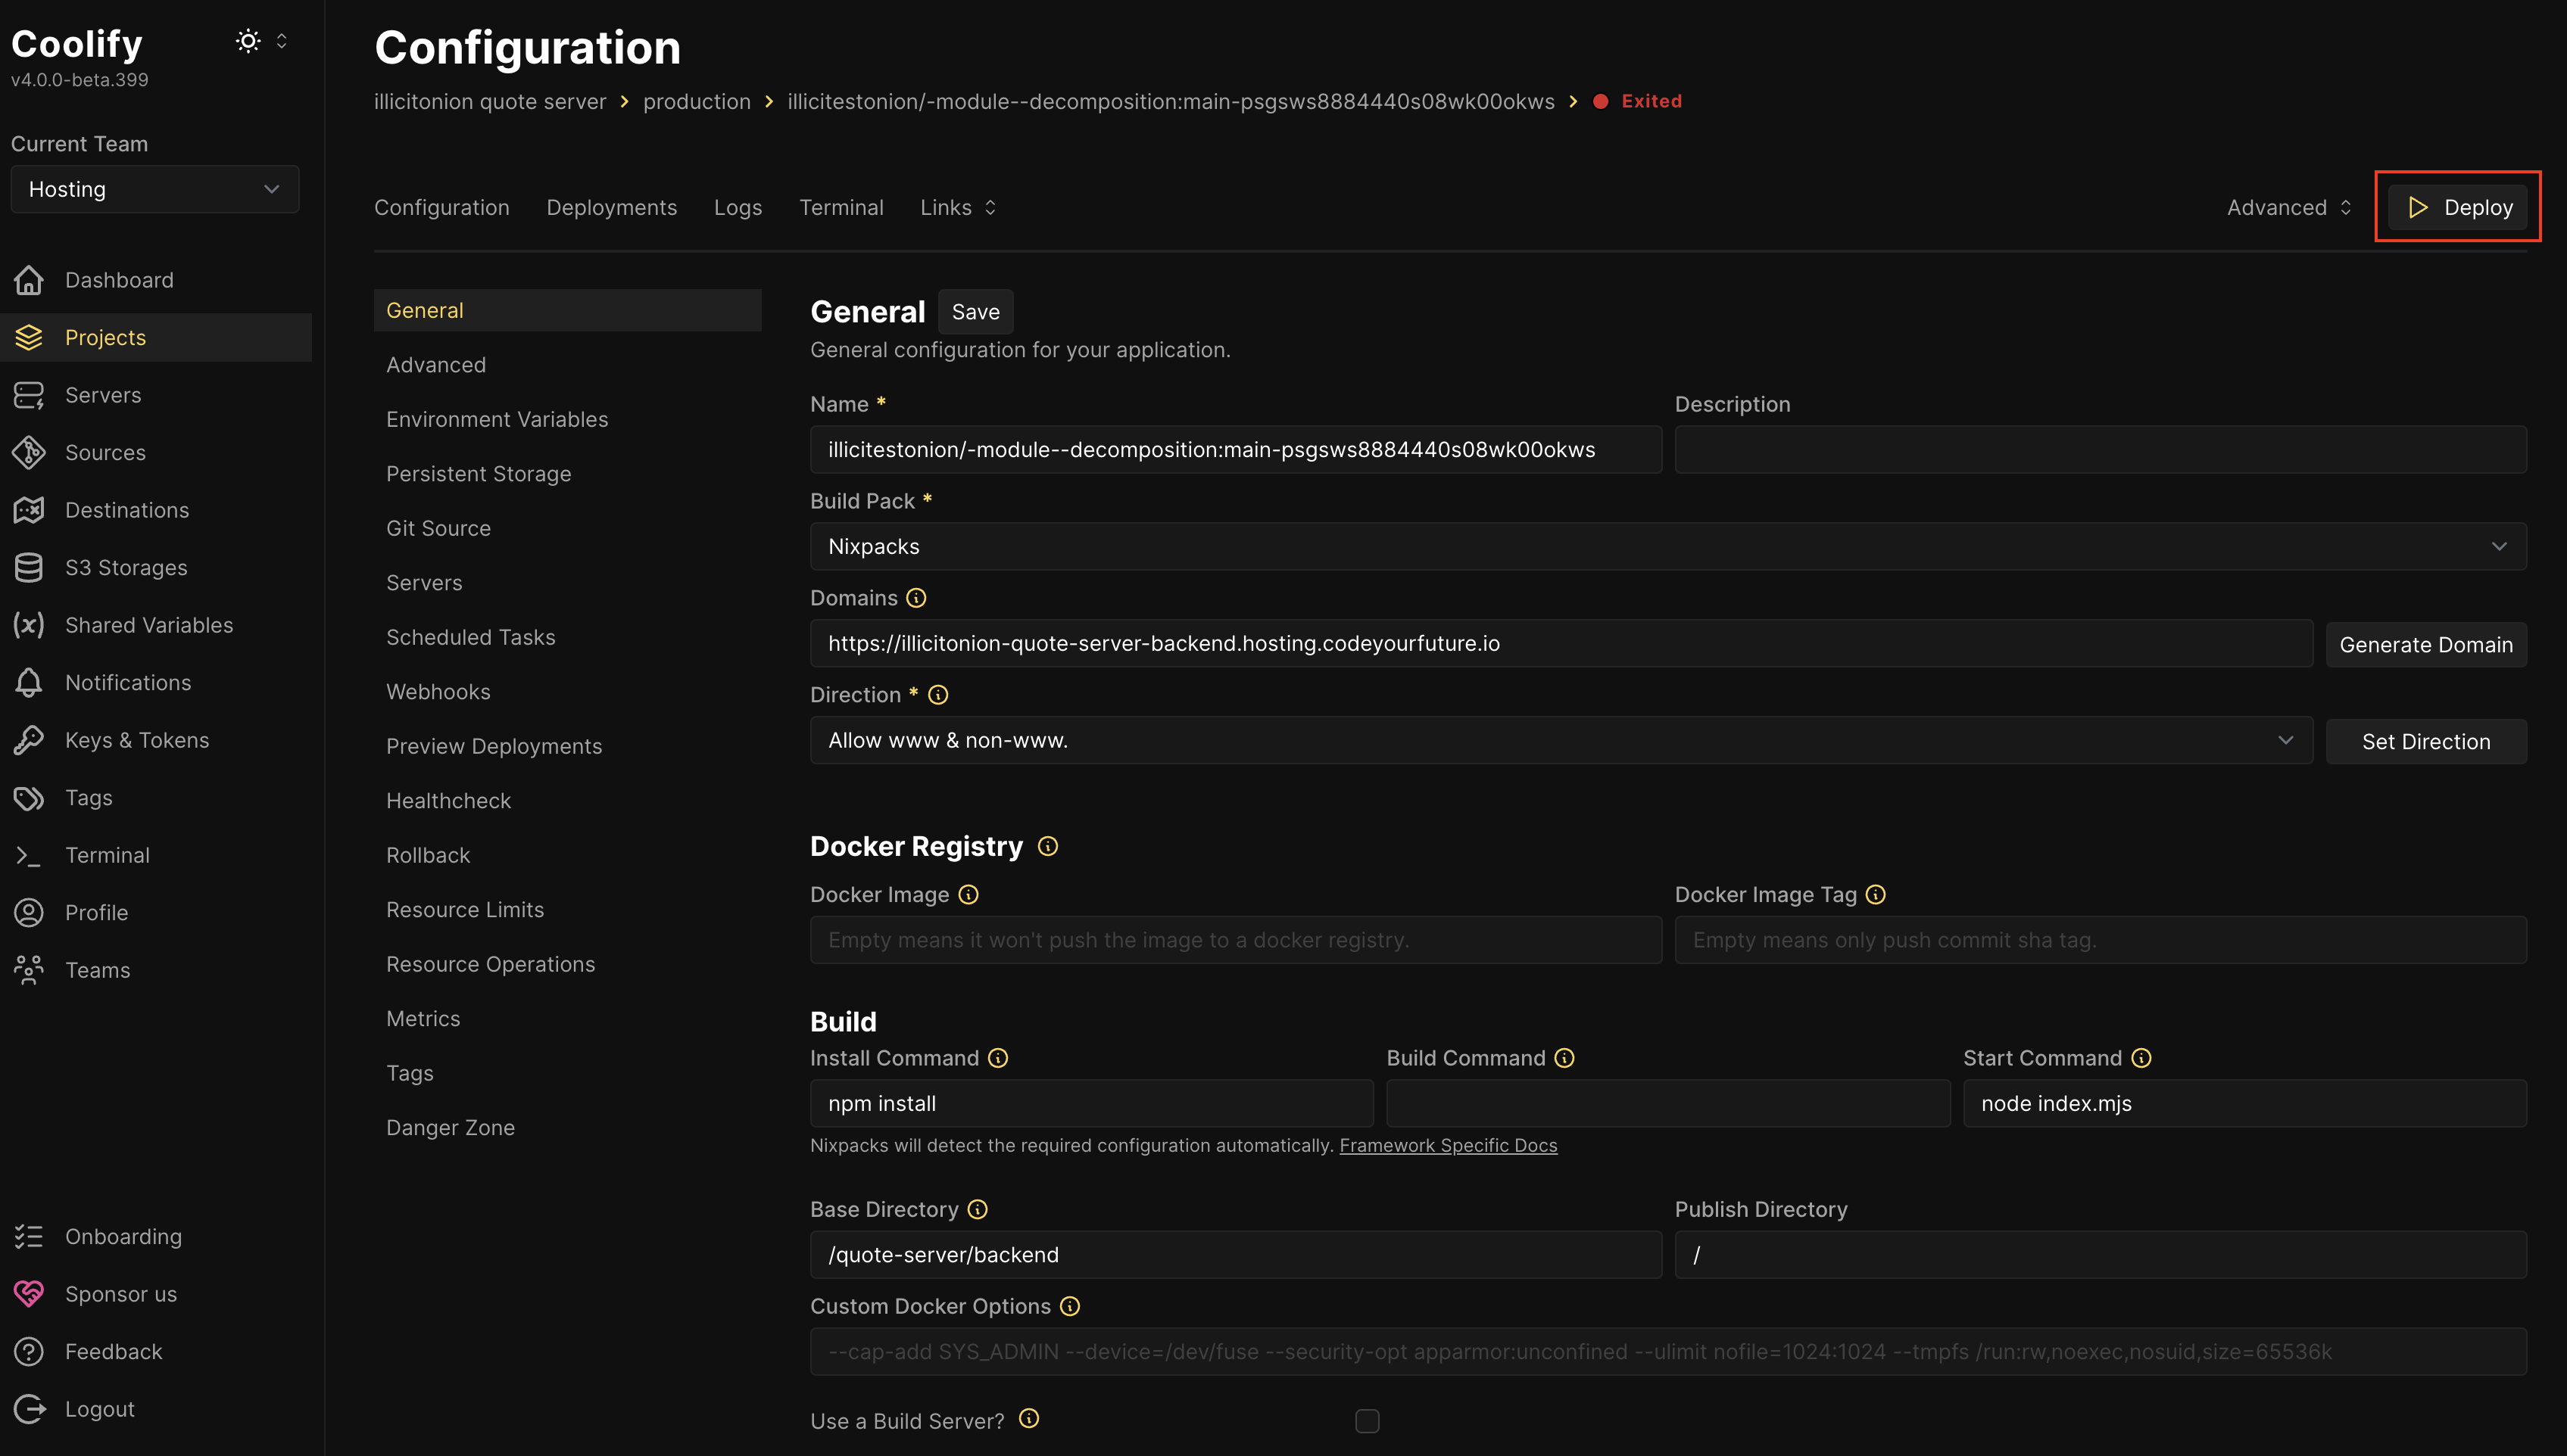Switch to the Deployments tab
This screenshot has height=1456, width=2567.
(611, 207)
